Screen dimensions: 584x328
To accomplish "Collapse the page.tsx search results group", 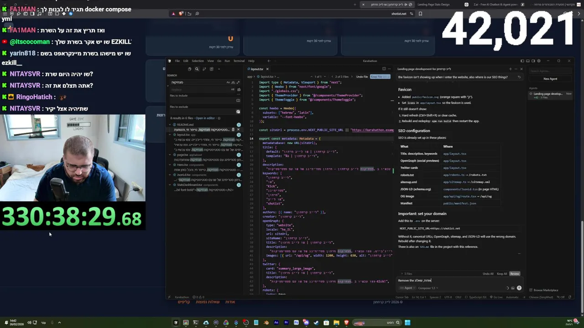I will (170, 155).
